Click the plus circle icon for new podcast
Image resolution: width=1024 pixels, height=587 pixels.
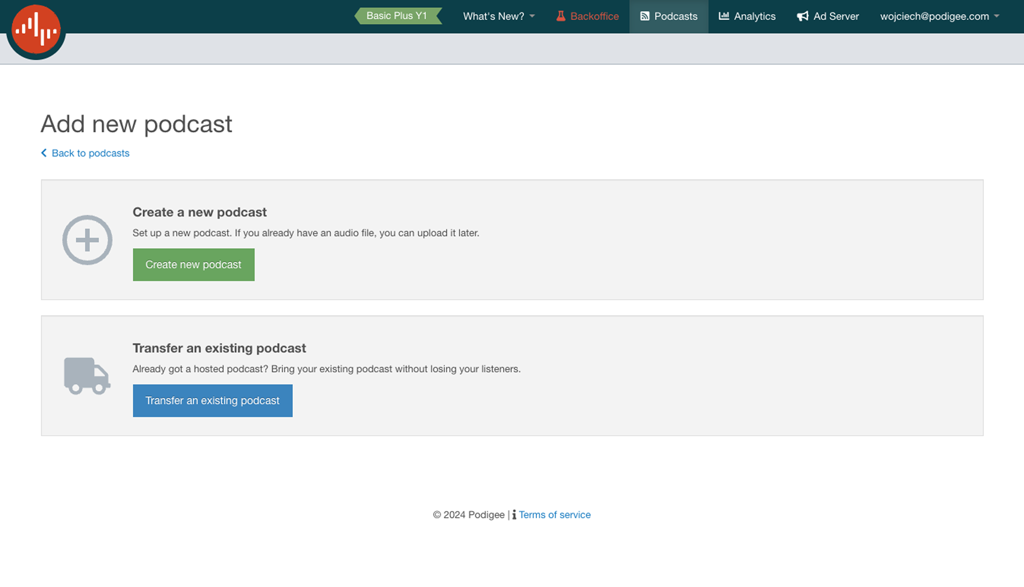[87, 240]
